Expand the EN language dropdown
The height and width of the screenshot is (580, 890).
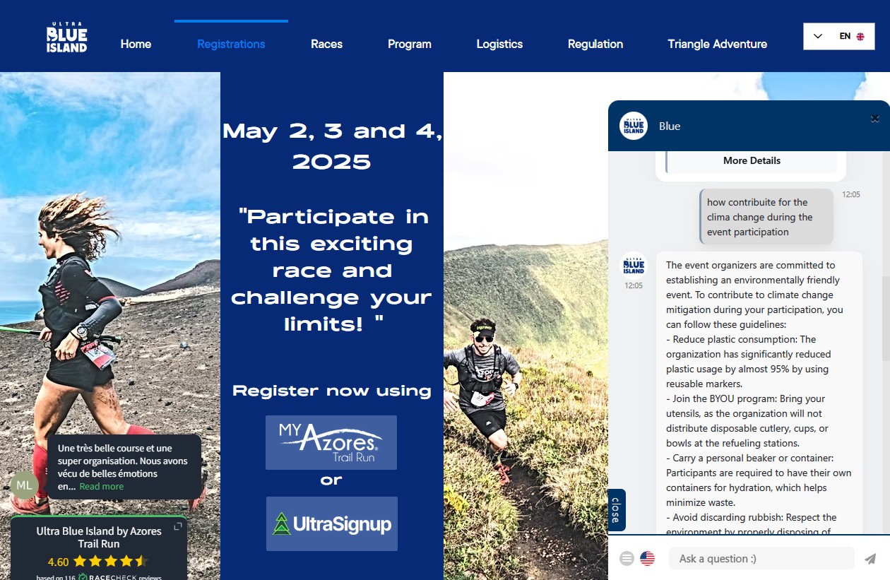coord(838,36)
